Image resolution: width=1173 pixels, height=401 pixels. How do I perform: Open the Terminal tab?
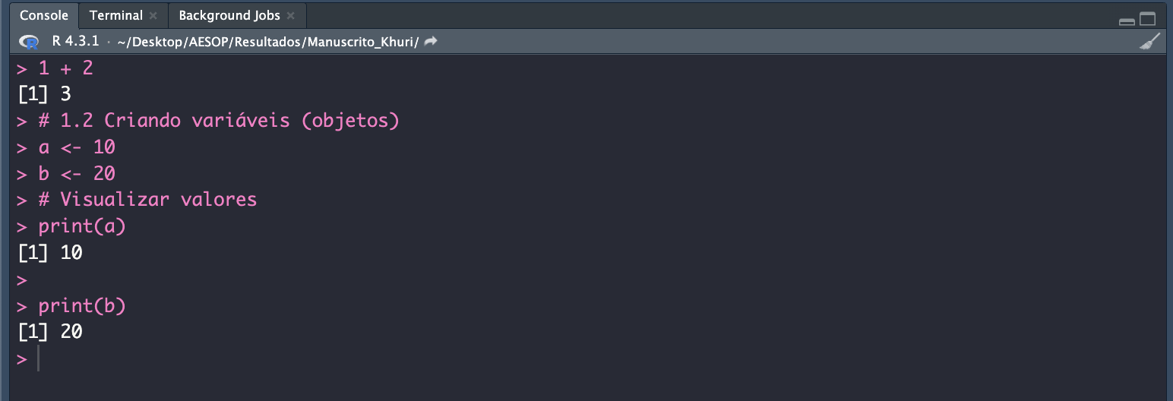click(115, 15)
